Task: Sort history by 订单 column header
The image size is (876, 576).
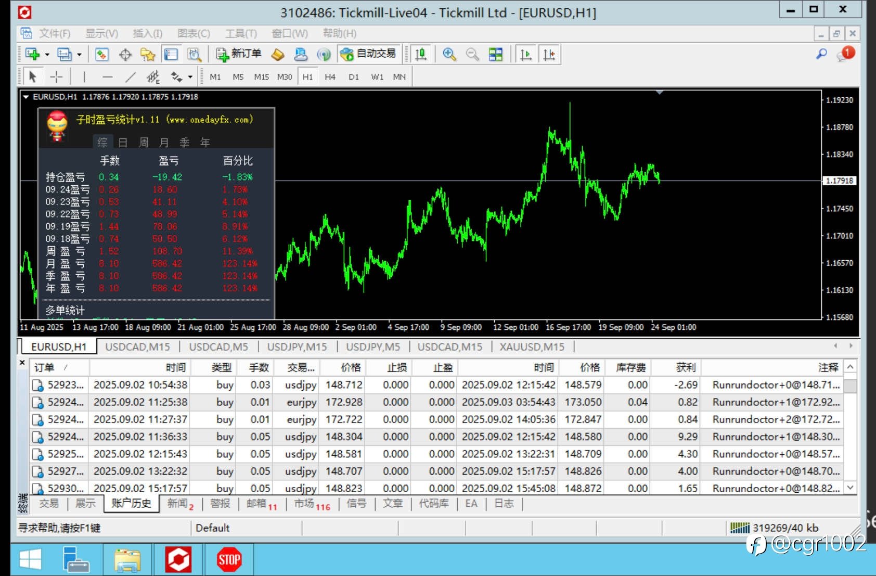Action: [x=59, y=367]
